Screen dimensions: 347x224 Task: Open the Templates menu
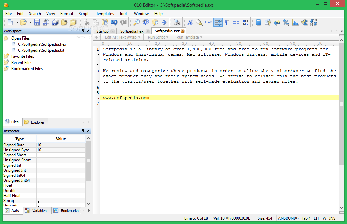pos(105,14)
